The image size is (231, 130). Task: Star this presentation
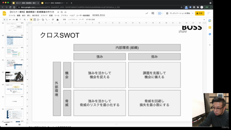[58, 12]
